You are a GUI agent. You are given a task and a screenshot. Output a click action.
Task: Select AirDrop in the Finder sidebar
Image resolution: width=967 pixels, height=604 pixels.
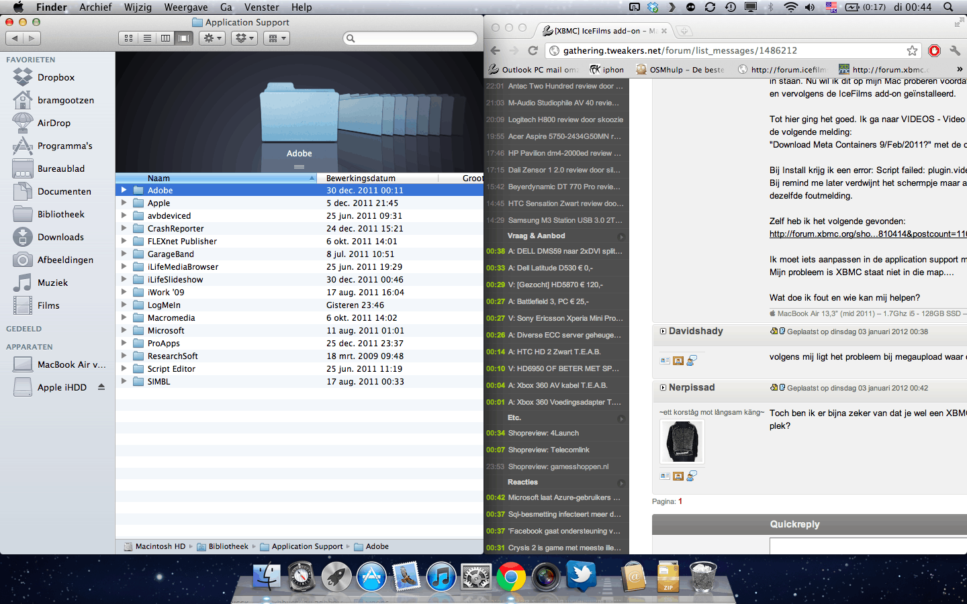tap(54, 123)
